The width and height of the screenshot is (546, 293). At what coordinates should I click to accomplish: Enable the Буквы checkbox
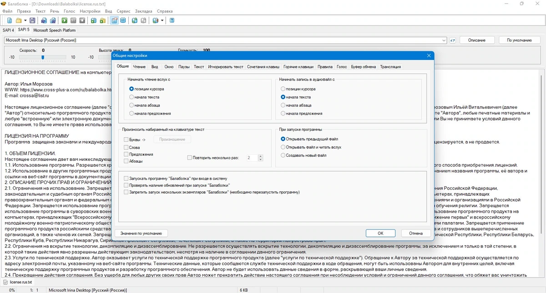click(126, 139)
